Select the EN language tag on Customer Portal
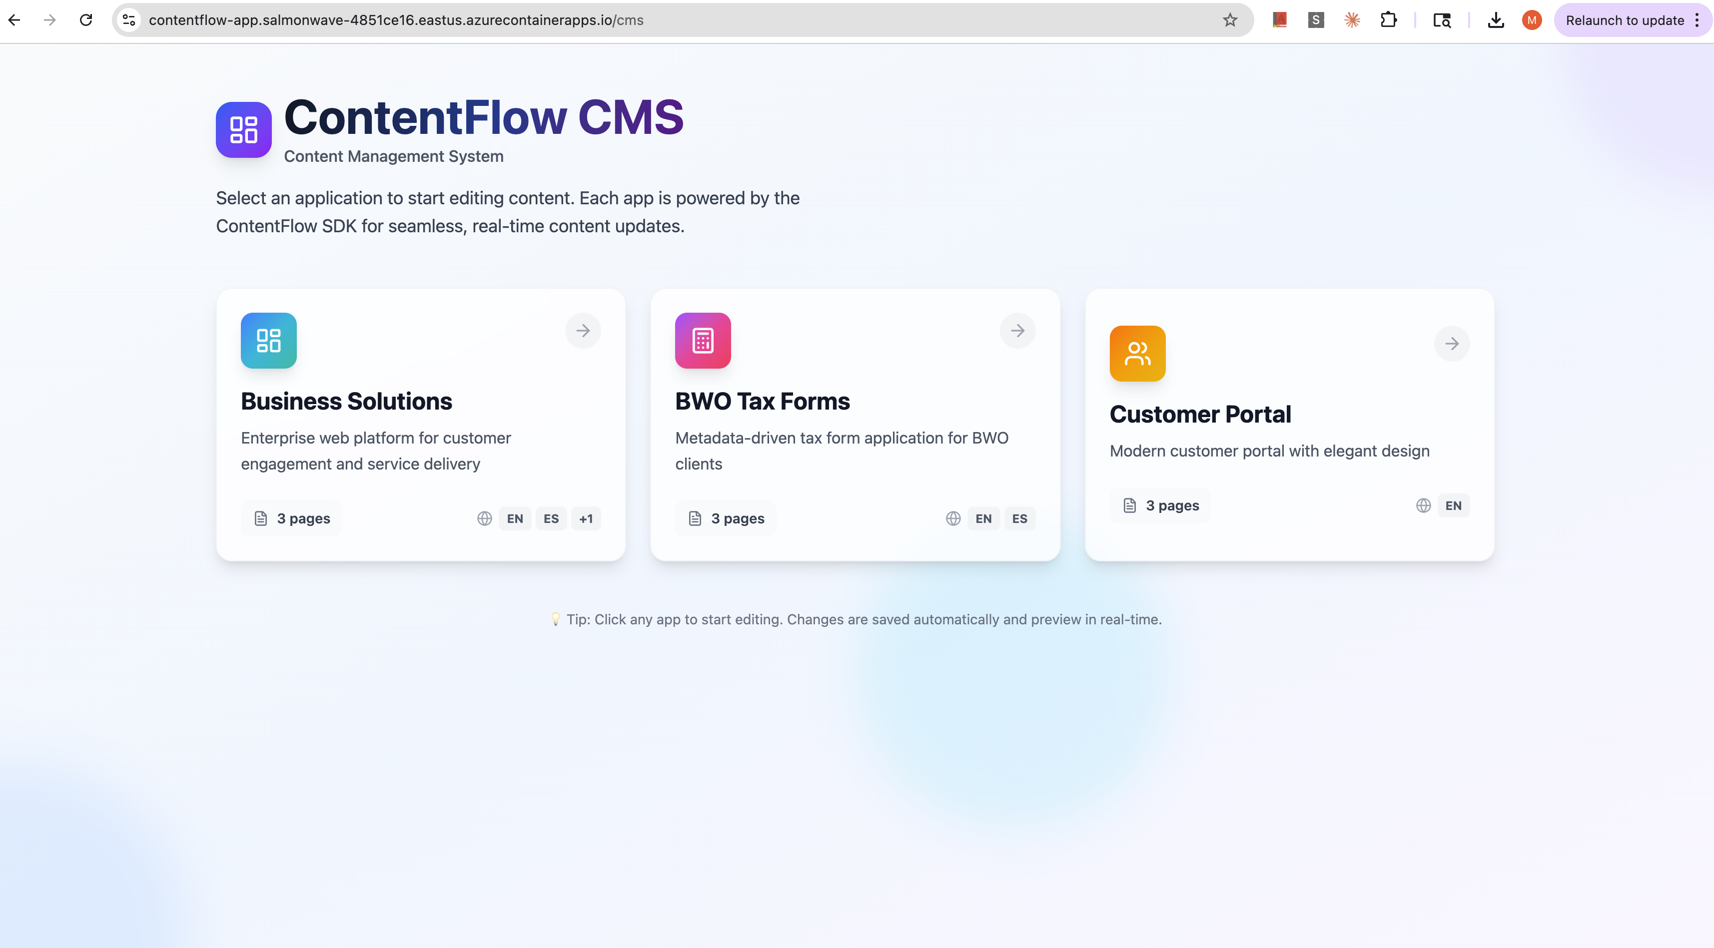This screenshot has height=948, width=1714. 1453,505
